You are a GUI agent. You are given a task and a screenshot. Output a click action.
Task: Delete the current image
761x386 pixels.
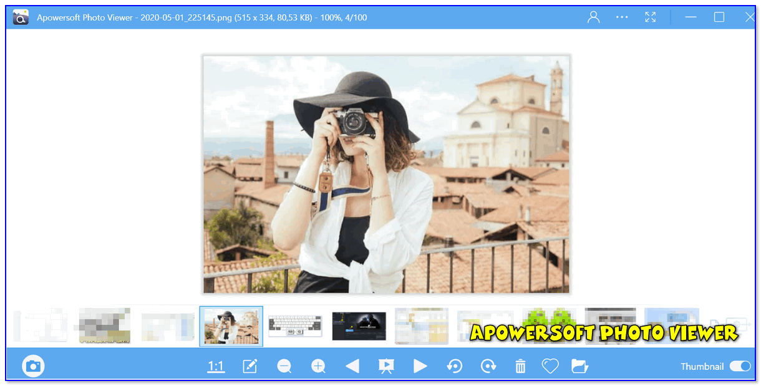pos(520,367)
